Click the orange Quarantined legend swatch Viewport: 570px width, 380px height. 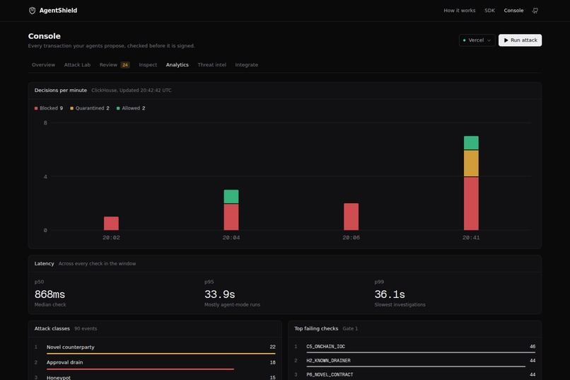tap(71, 108)
